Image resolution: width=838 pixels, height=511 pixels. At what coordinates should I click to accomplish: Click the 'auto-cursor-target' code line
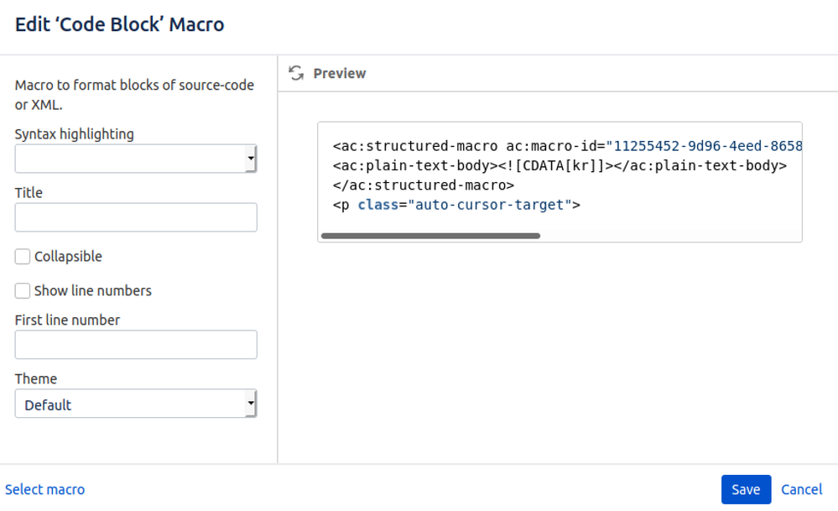456,204
